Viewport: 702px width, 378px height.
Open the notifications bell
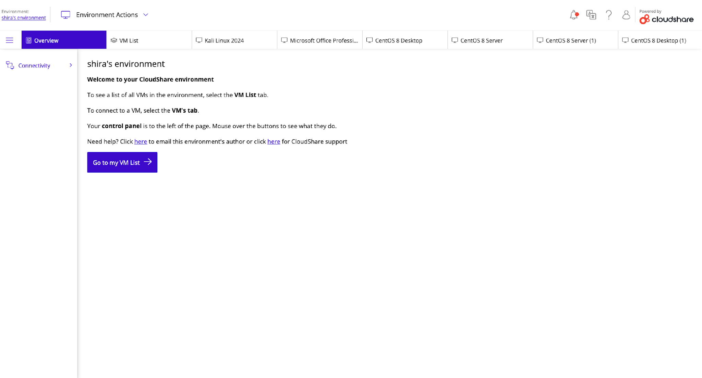click(x=574, y=15)
